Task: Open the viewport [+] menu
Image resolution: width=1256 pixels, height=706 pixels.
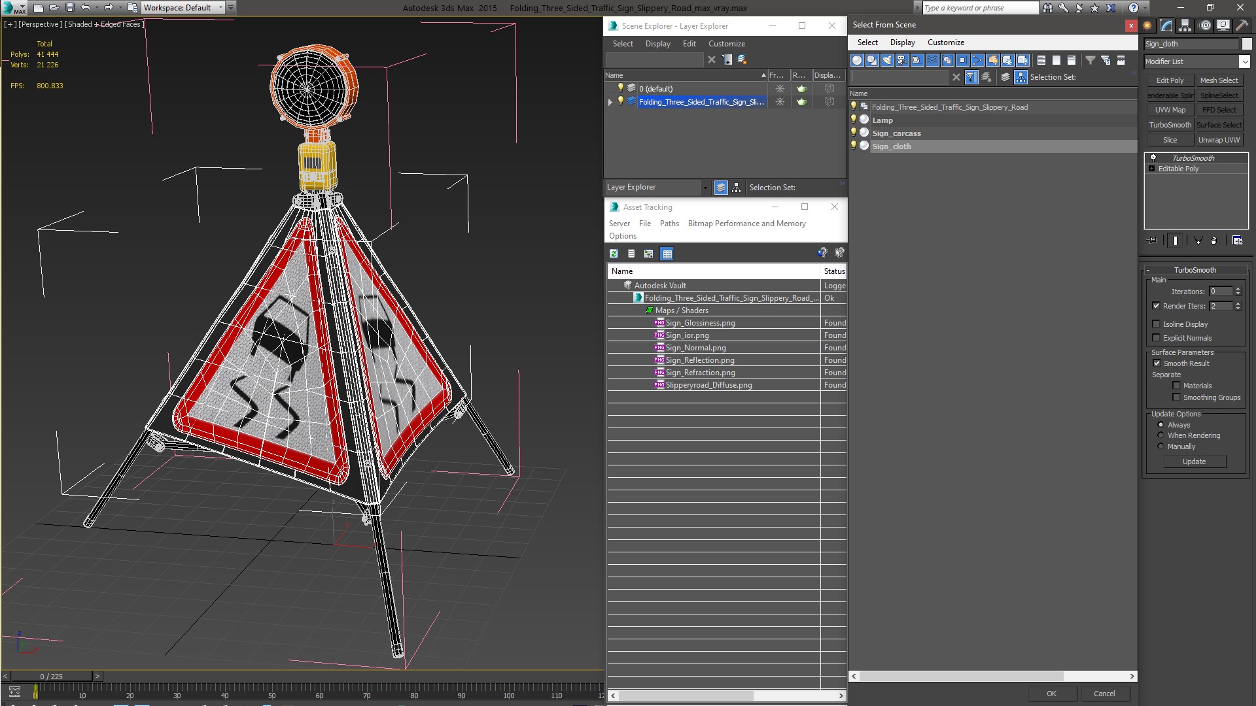Action: pos(10,24)
